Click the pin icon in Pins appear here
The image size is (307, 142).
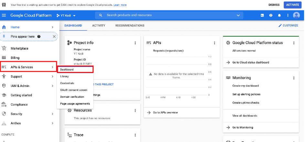(5, 36)
